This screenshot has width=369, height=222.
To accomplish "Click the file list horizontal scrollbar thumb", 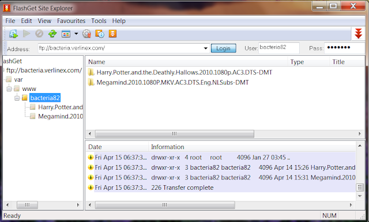I will coord(174,134).
